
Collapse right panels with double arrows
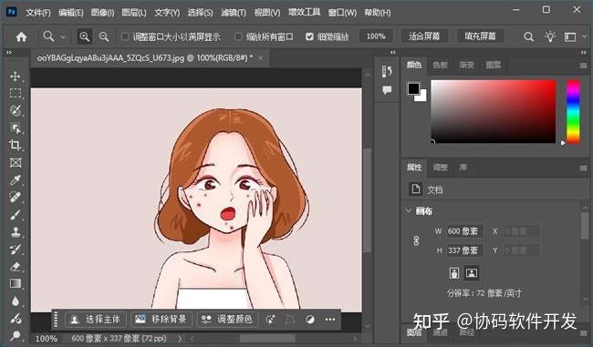coord(583,53)
